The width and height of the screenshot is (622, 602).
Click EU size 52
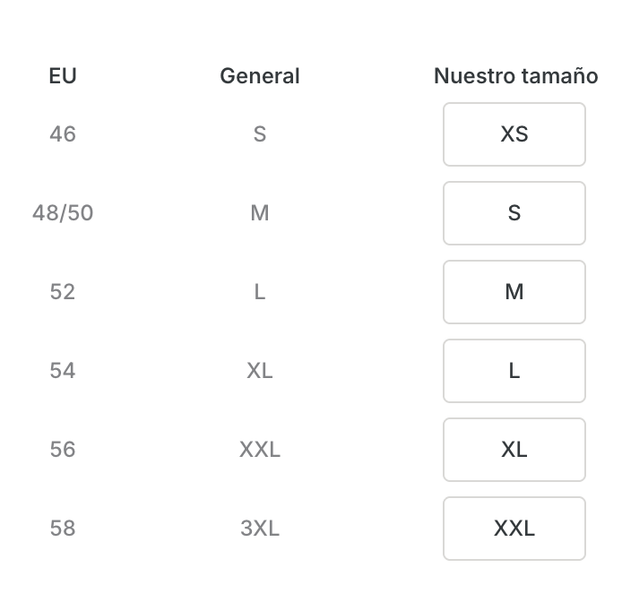tap(63, 292)
